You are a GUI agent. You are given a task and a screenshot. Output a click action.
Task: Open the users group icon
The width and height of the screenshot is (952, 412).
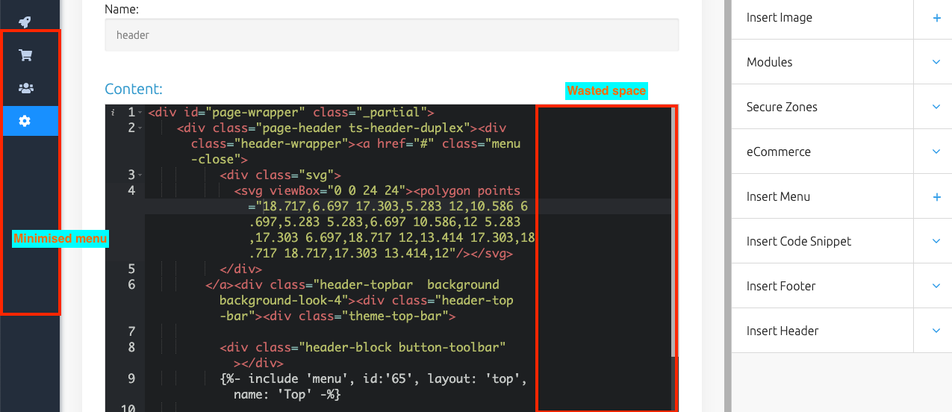pyautogui.click(x=25, y=88)
